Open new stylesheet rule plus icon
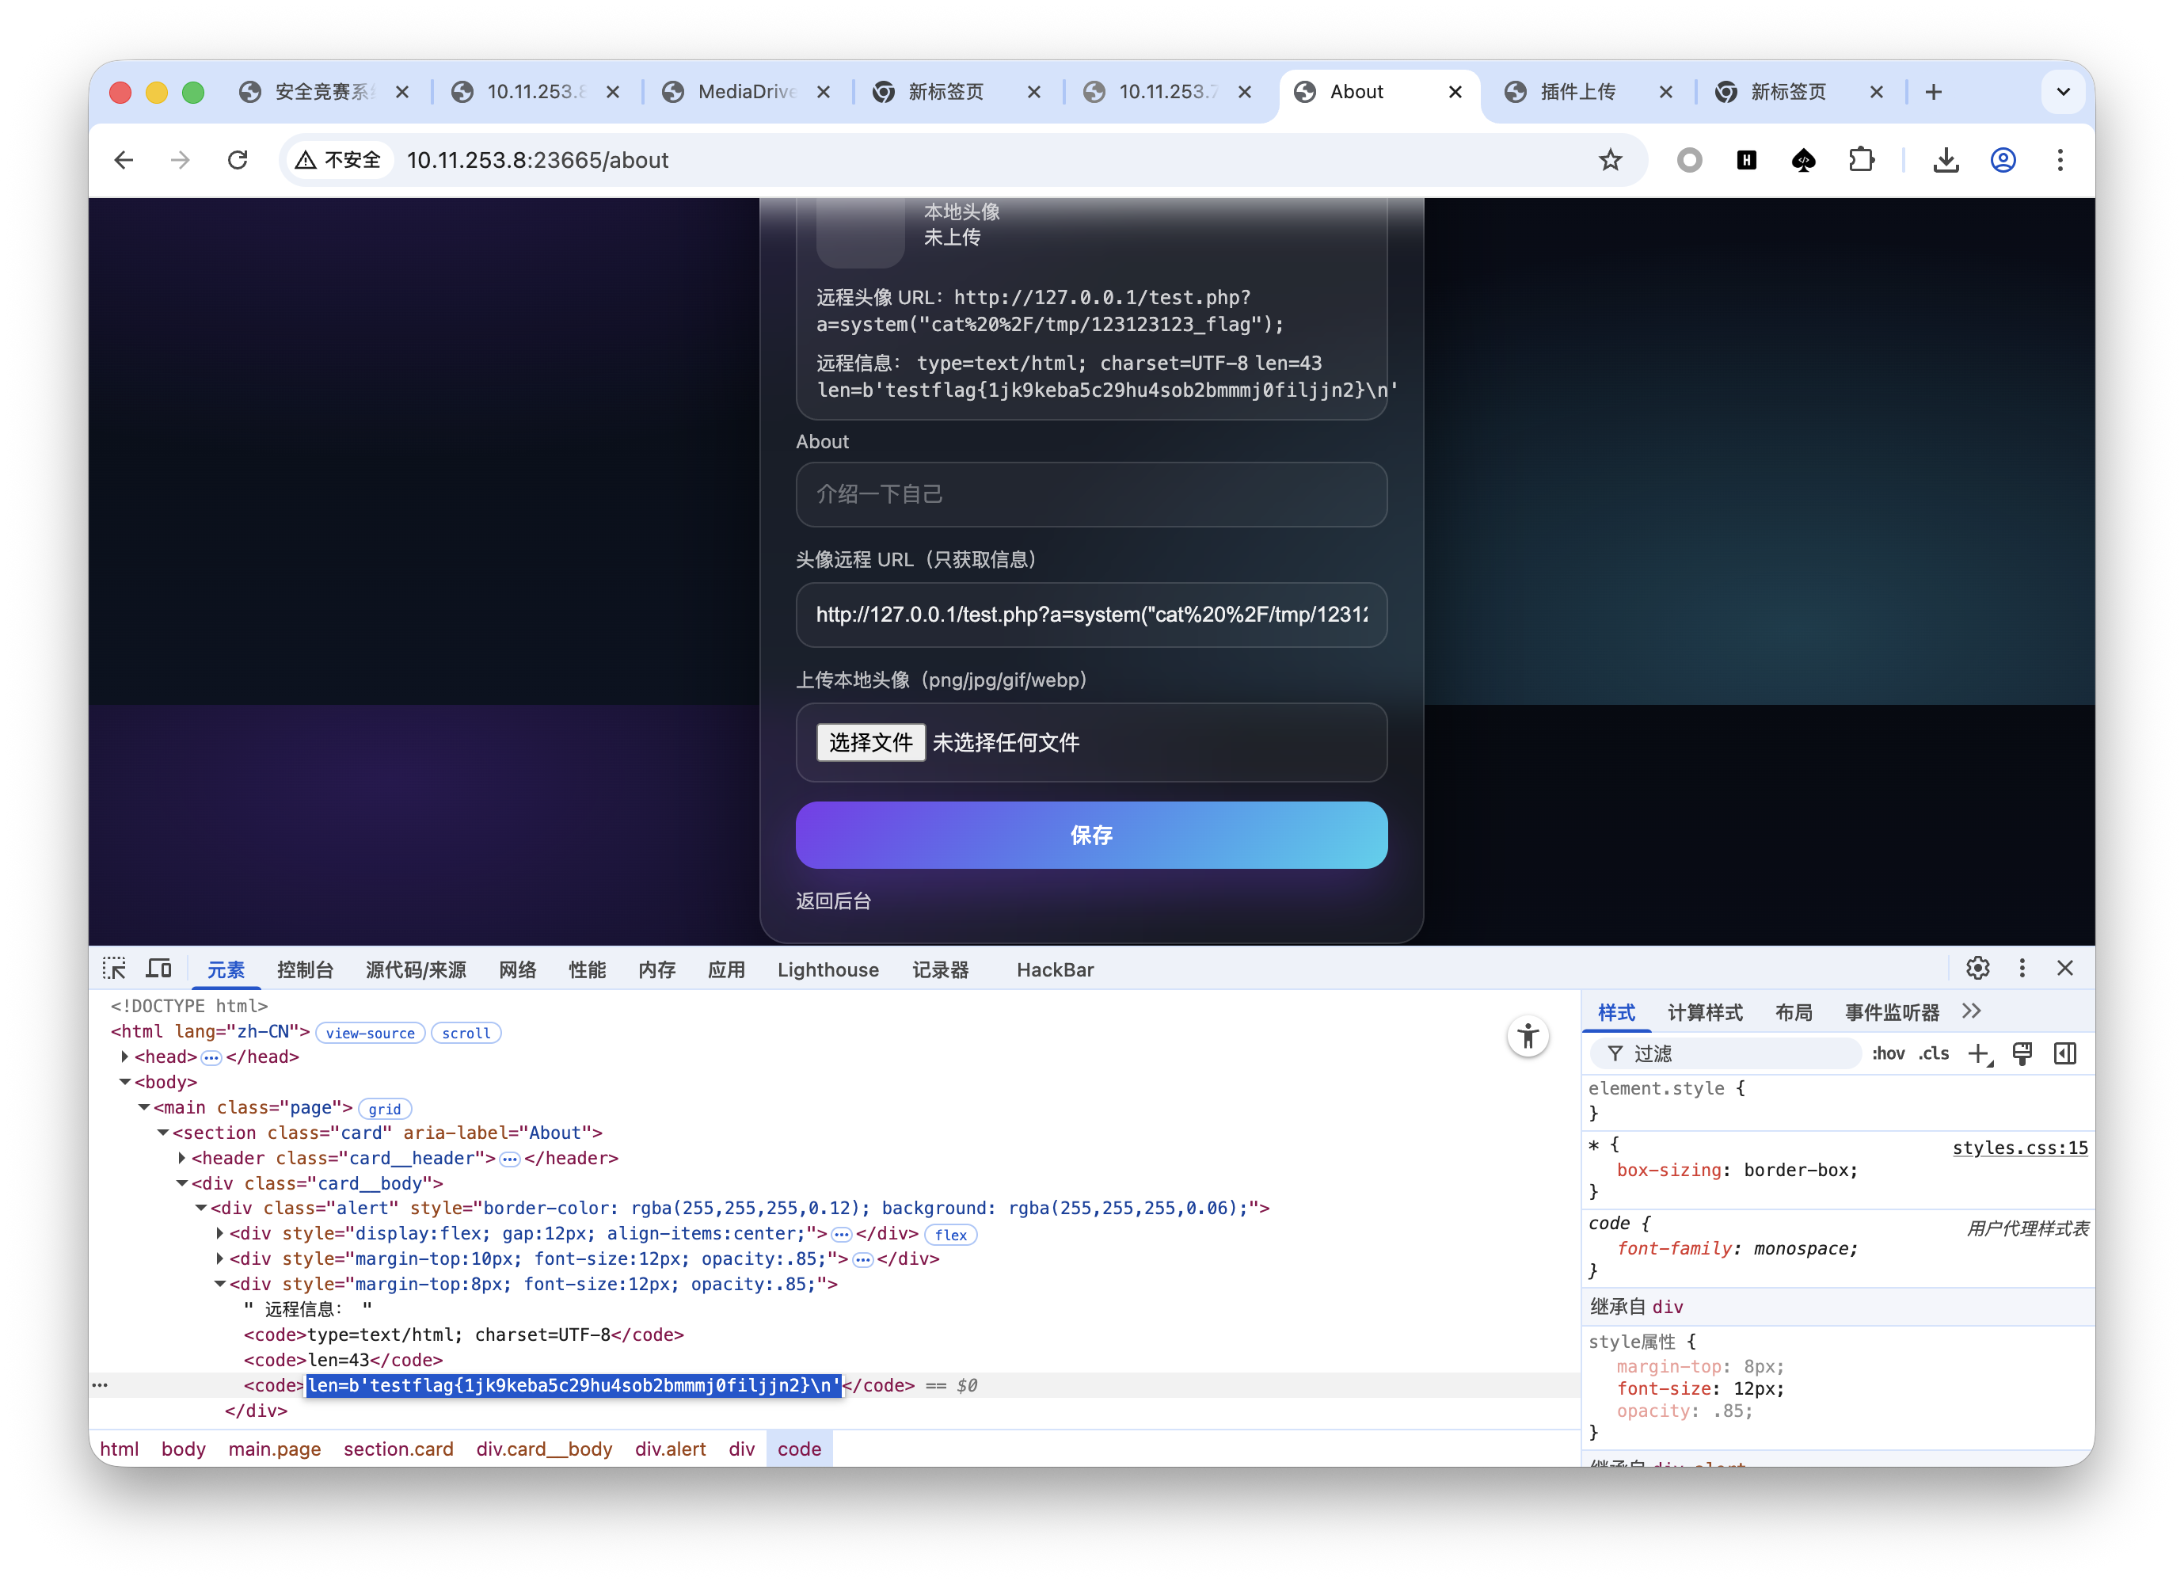 click(1979, 1053)
